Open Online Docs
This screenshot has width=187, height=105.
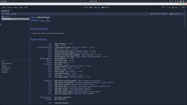point(156,14)
